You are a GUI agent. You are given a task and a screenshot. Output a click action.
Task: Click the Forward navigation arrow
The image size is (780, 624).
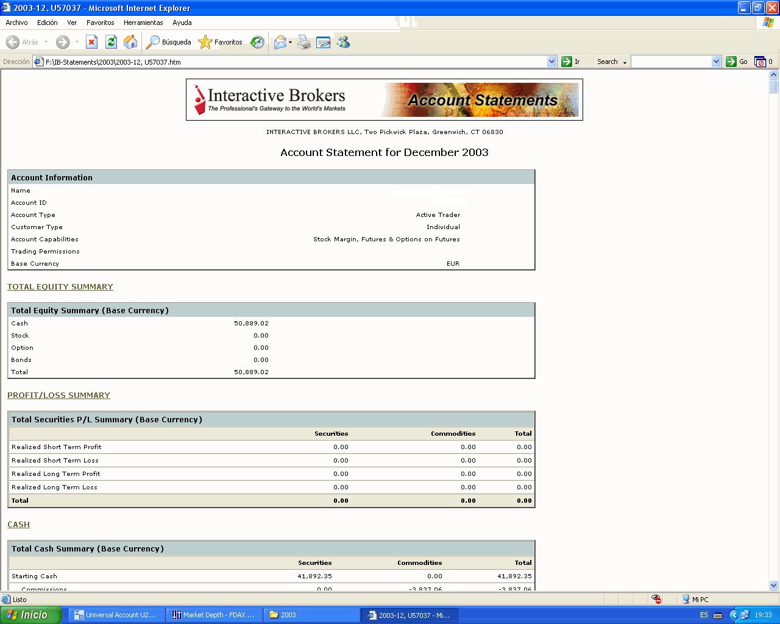tap(63, 42)
